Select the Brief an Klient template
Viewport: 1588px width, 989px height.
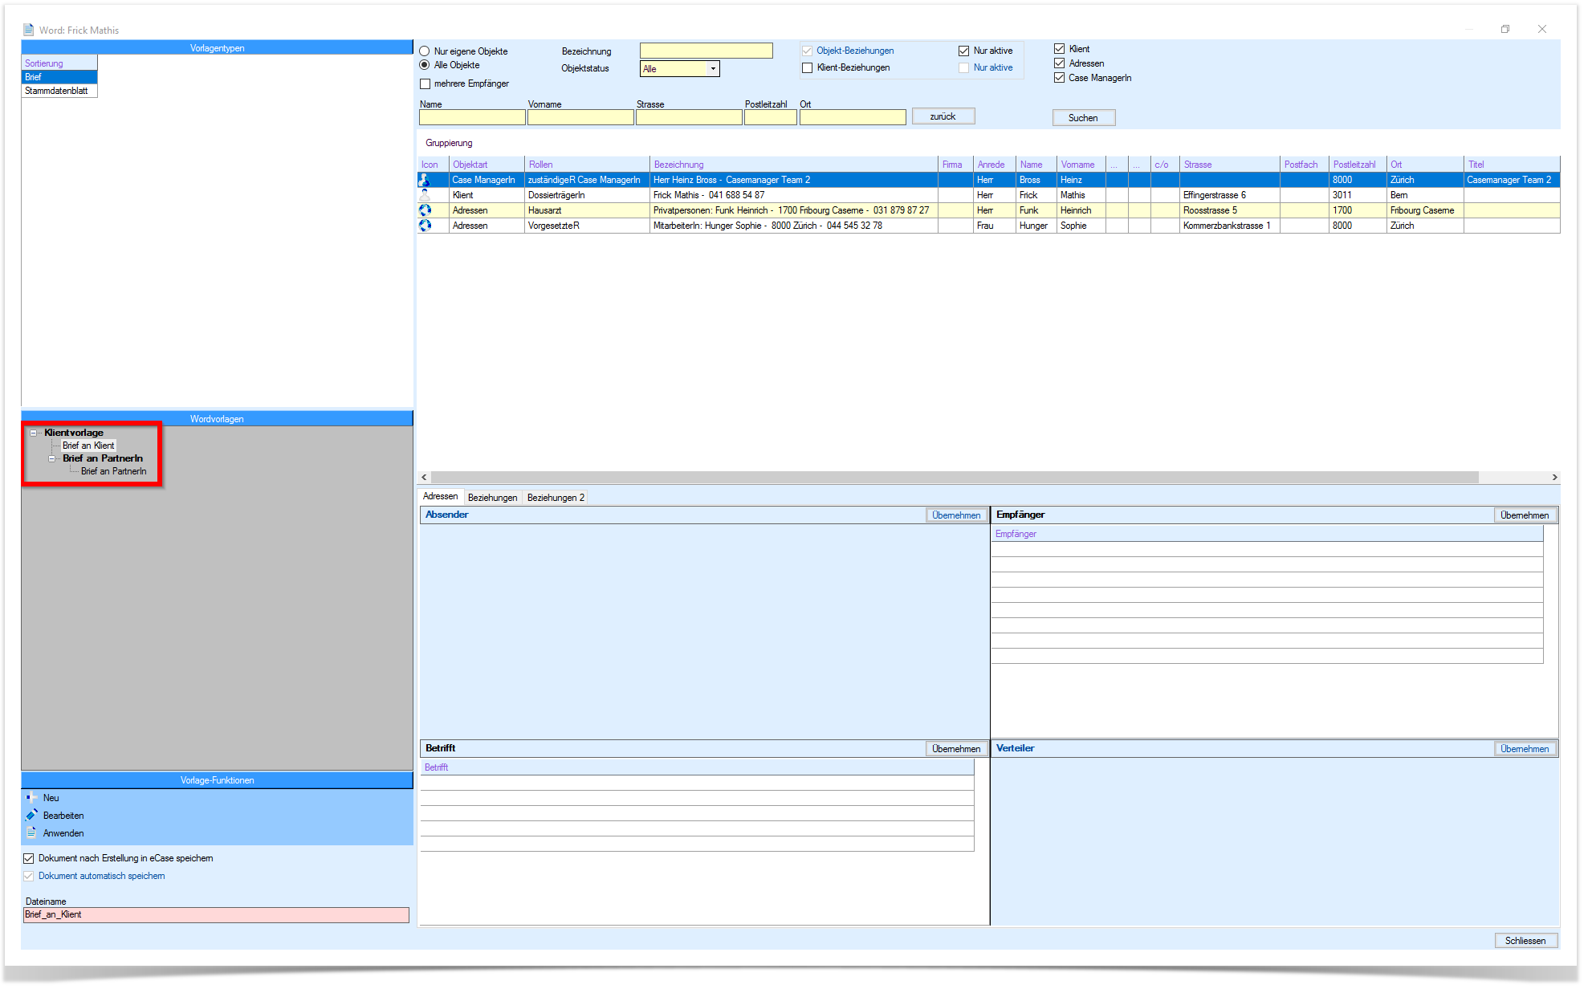point(88,446)
